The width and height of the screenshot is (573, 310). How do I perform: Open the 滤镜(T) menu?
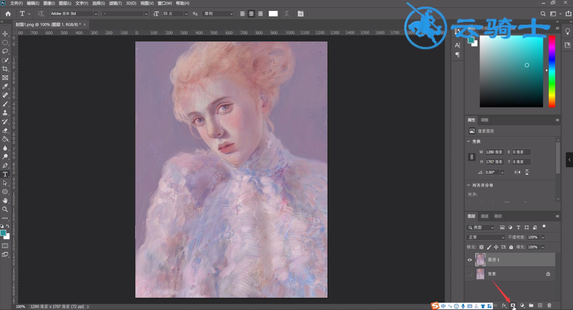coord(115,3)
